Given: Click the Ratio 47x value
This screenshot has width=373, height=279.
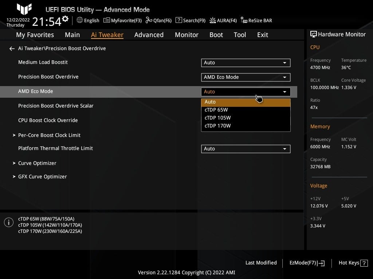Looking at the screenshot, I should coord(314,108).
